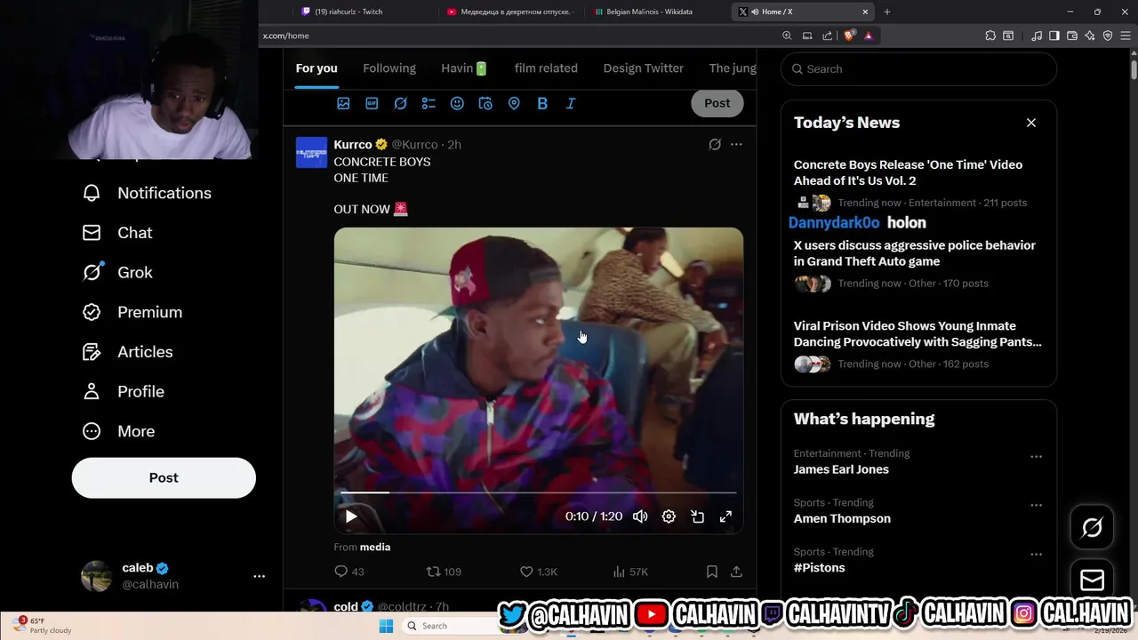Open options for the Amen Thompson trend

[x=1036, y=505]
